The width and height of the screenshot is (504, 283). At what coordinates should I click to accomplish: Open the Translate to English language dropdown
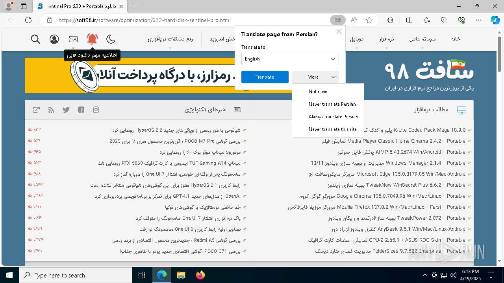click(290, 59)
